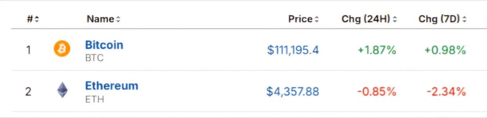
Task: Sort by rank using # arrows
Action: 37,19
